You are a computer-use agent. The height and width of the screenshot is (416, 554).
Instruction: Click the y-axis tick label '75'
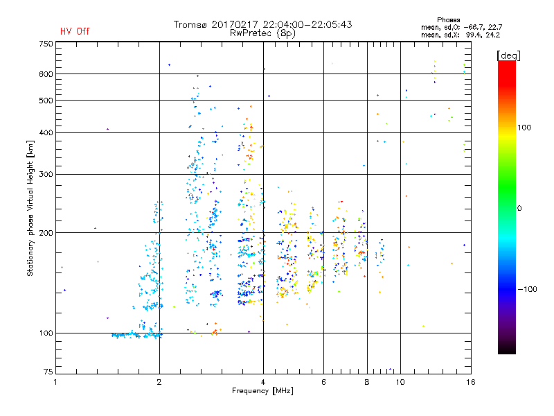48,372
